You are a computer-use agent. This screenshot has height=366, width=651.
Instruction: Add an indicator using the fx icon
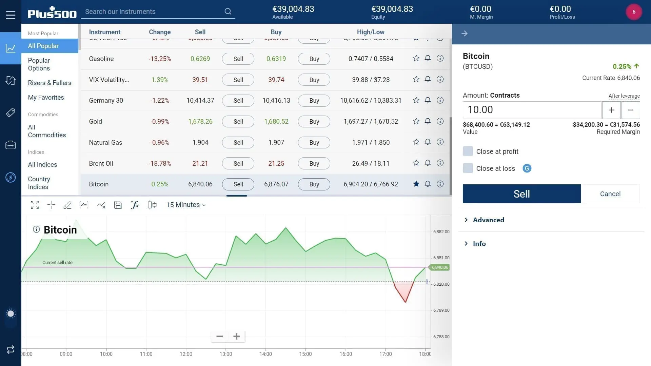click(x=135, y=205)
